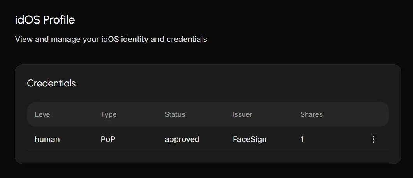Click the row divider beneath human credential
413x178 pixels.
coord(208,152)
